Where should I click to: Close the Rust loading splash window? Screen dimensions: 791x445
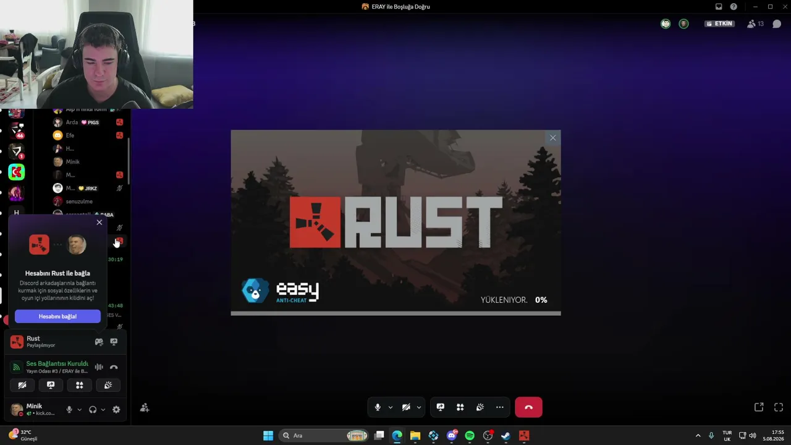point(553,138)
